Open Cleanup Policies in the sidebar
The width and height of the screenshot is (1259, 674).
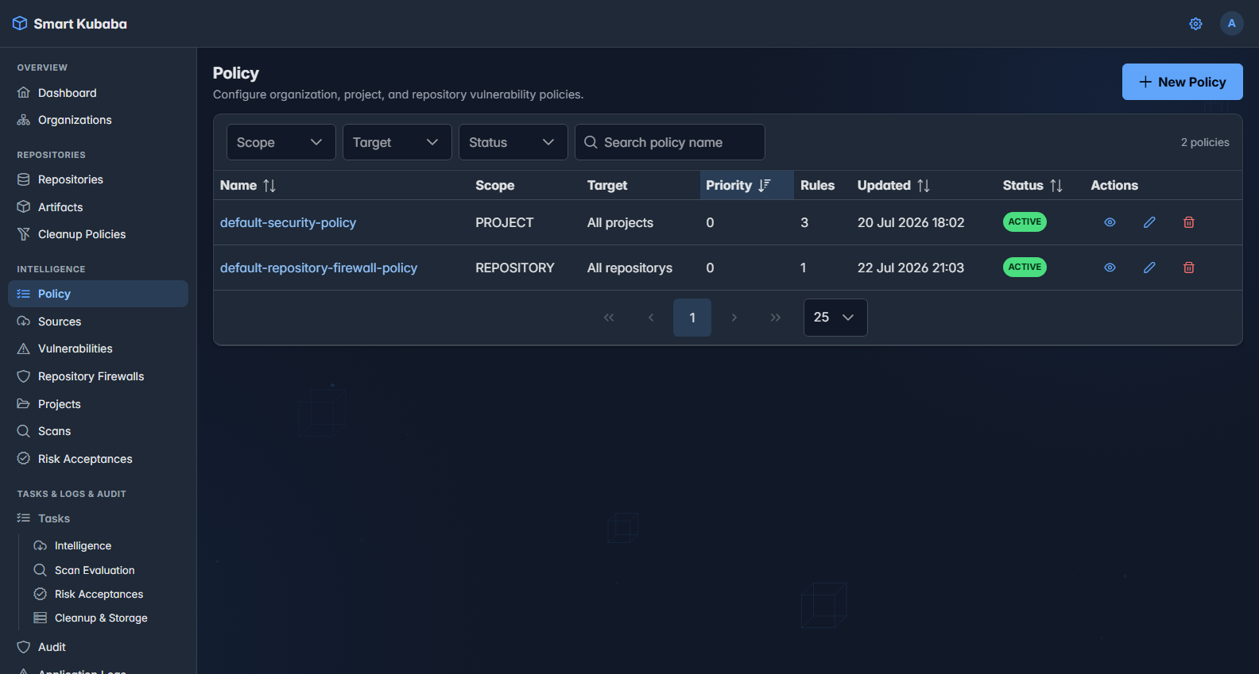pyautogui.click(x=99, y=234)
